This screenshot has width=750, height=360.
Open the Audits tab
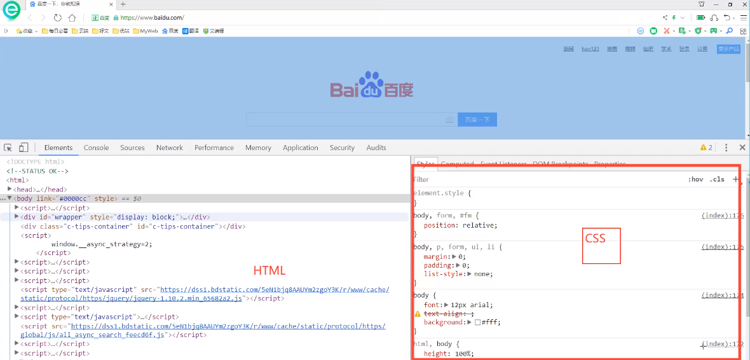tap(376, 148)
